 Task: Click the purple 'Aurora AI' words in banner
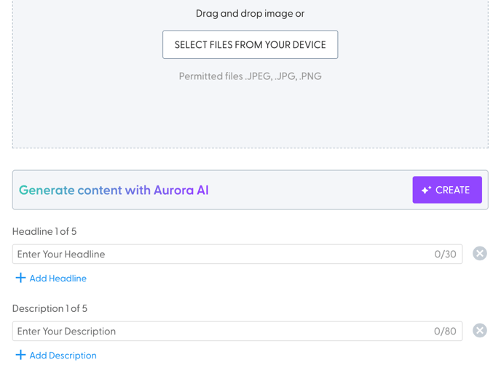point(181,190)
